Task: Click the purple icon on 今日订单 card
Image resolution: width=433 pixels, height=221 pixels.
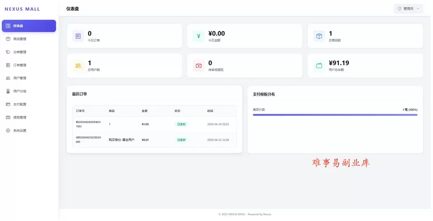Action: click(78, 36)
